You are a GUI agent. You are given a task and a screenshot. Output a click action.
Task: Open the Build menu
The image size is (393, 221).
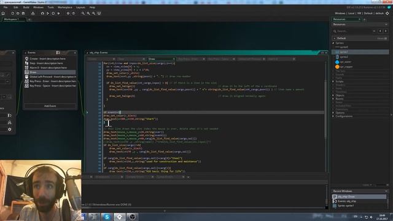click(26, 7)
